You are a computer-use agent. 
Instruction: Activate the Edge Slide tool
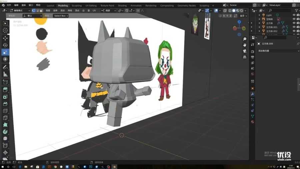(5, 145)
